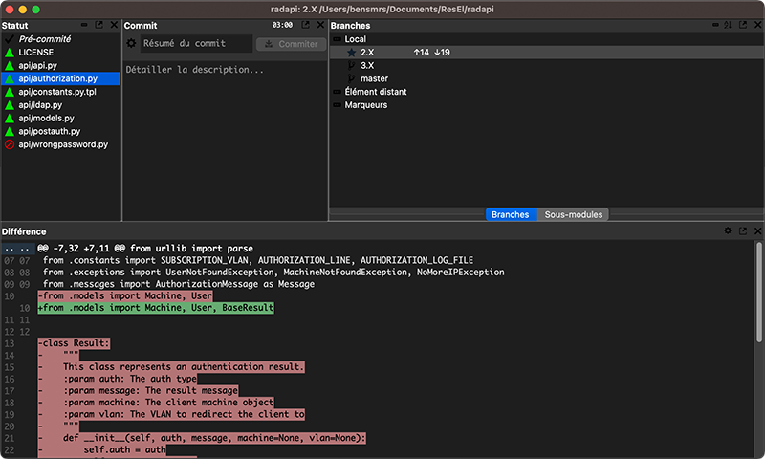Open the commit options gear menu
This screenshot has width=765, height=459.
131,43
